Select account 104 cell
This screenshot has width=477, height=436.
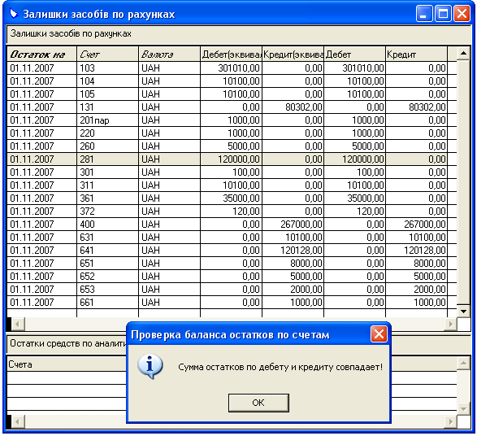click(x=108, y=81)
